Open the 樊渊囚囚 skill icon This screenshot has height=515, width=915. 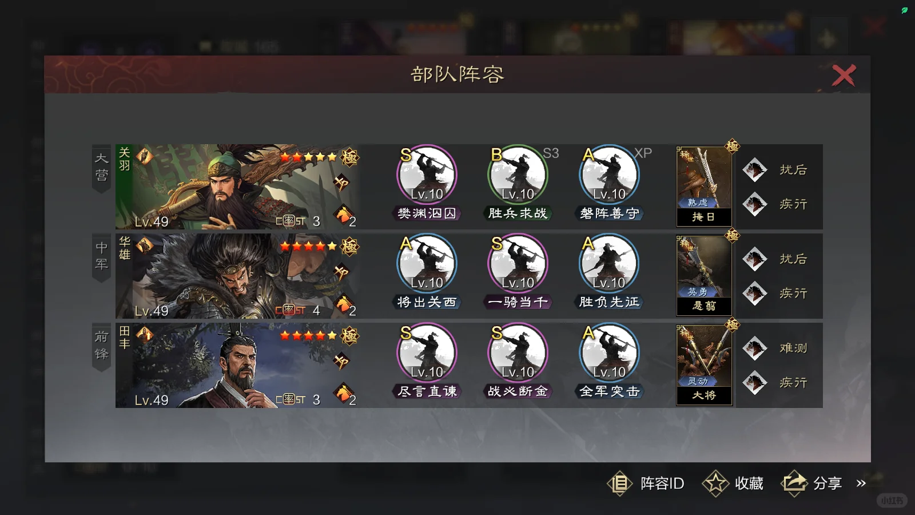point(427,175)
